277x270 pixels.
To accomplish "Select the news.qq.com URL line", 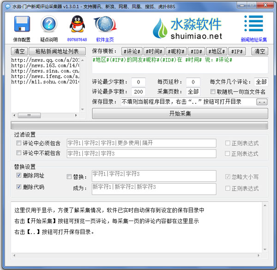I will pos(45,60).
